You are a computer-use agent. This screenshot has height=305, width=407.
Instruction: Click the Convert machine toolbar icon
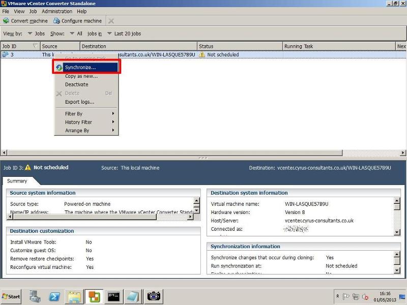6,21
